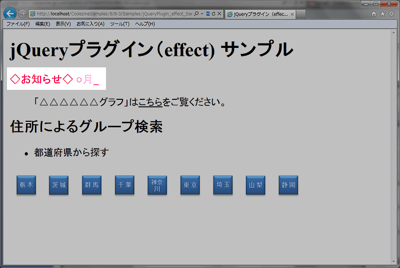Click the 群馬 prefecture button
Screen dimensions: 400x268
tap(91, 185)
